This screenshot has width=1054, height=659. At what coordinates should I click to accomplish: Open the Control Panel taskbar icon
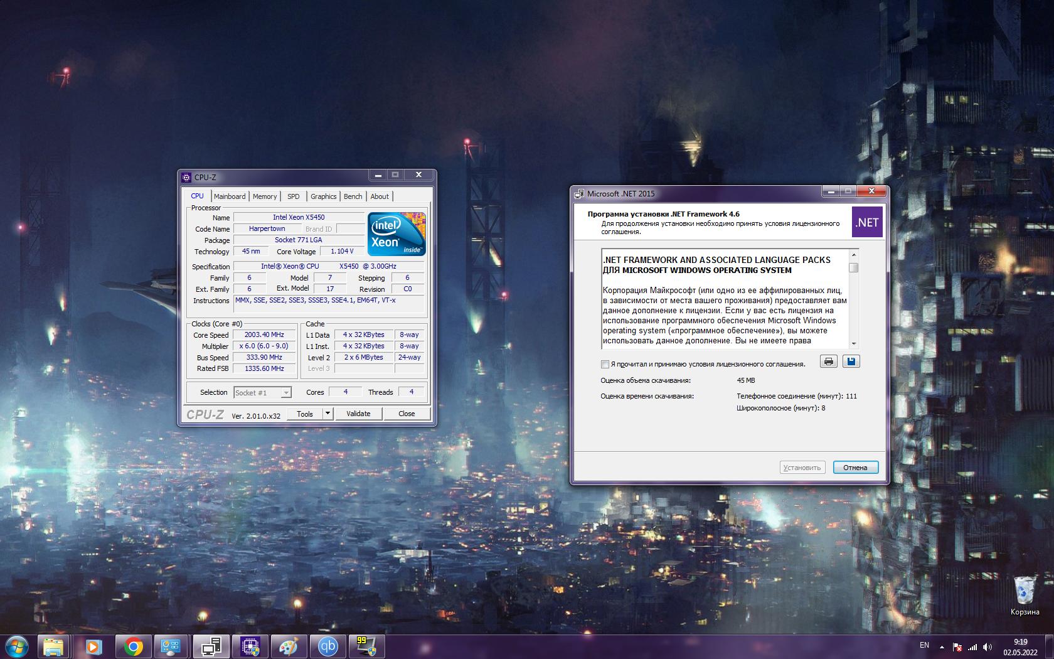coord(171,646)
